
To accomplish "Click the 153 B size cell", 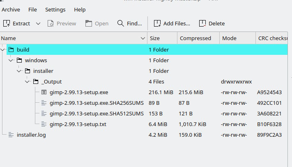I will [156, 113].
